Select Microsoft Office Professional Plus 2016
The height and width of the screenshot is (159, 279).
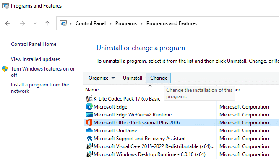tap(137, 123)
